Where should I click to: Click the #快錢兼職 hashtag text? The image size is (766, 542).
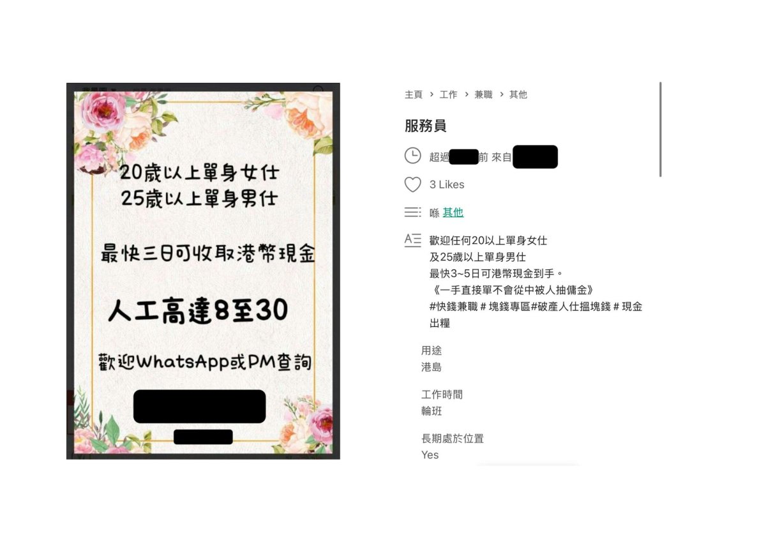pyautogui.click(x=454, y=306)
